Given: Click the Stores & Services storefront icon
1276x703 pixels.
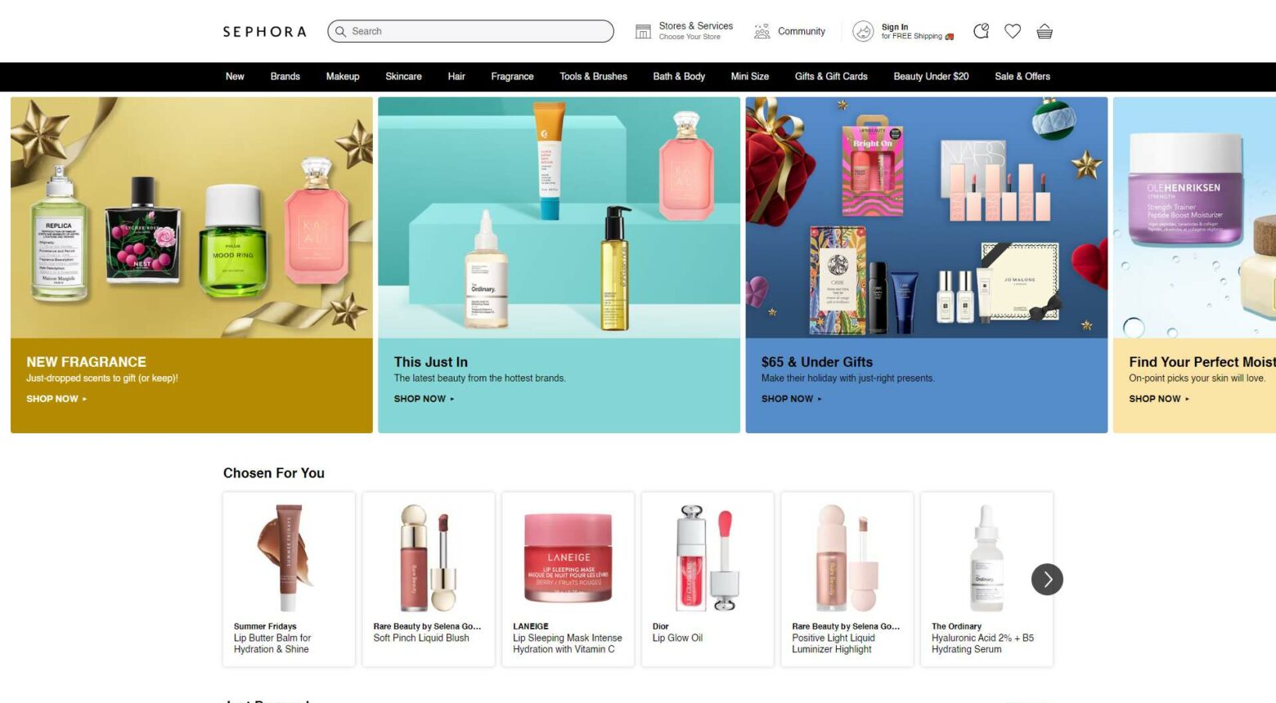Looking at the screenshot, I should click(643, 31).
